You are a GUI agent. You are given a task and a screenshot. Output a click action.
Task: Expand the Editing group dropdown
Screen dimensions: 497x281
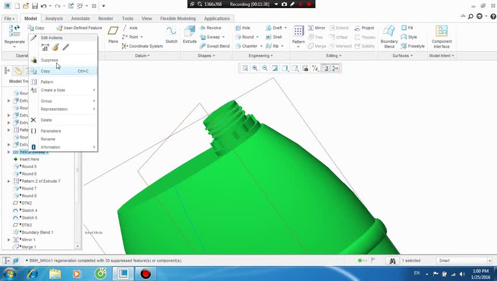334,56
